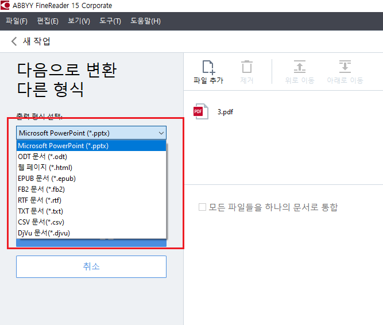Image resolution: width=383 pixels, height=325 pixels.
Task: Collapse the output format combo box arrow
Action: click(161, 133)
